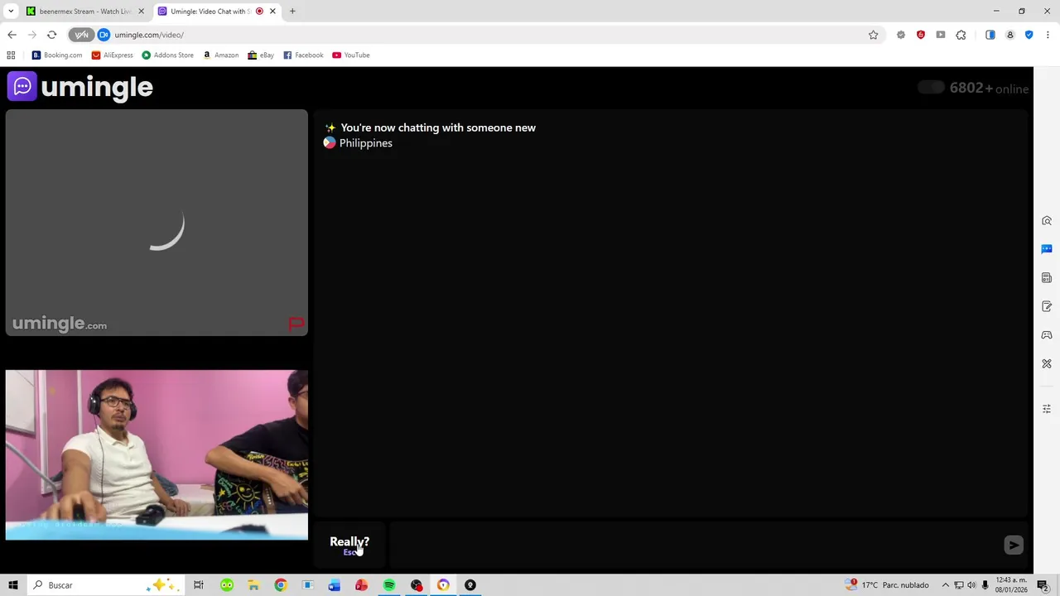Click the blue shield check icon in the toolbar
Image resolution: width=1060 pixels, height=596 pixels.
coord(1029,35)
